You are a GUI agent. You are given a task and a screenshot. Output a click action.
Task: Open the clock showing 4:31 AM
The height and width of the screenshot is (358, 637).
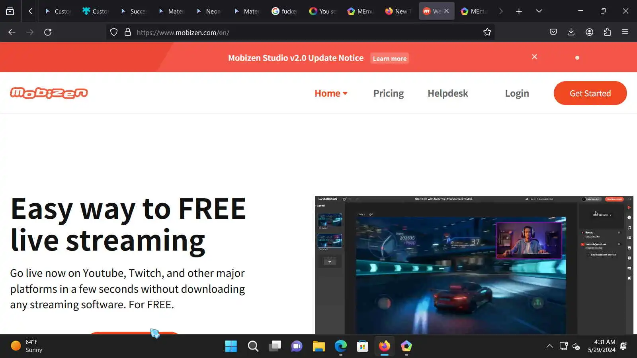[x=602, y=346]
